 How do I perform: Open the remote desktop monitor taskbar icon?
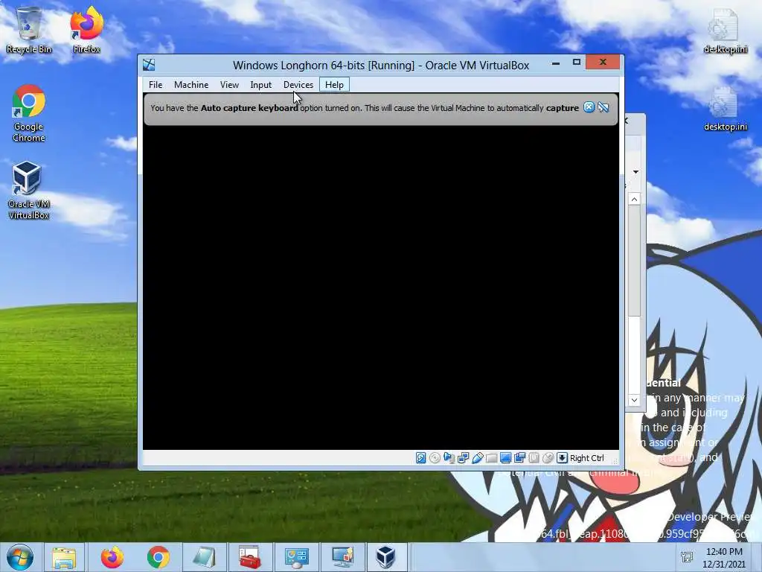click(342, 557)
